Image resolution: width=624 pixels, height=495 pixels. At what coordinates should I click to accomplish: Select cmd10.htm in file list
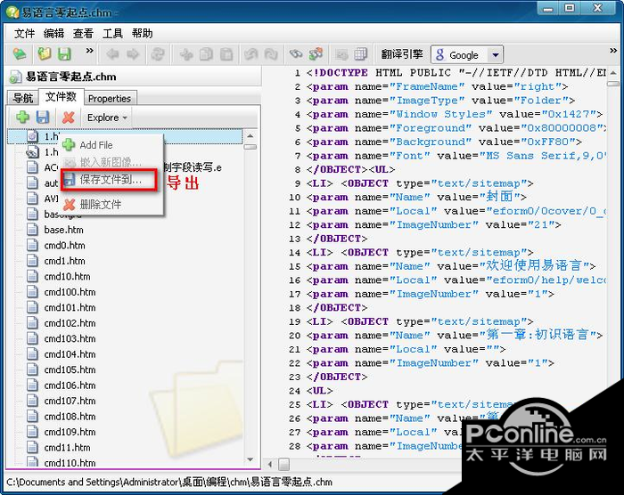coord(67,276)
